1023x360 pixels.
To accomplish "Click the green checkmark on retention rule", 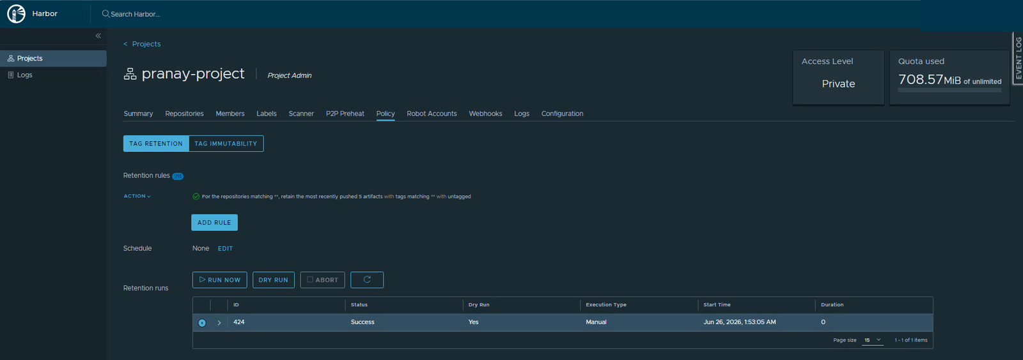I will pyautogui.click(x=196, y=197).
